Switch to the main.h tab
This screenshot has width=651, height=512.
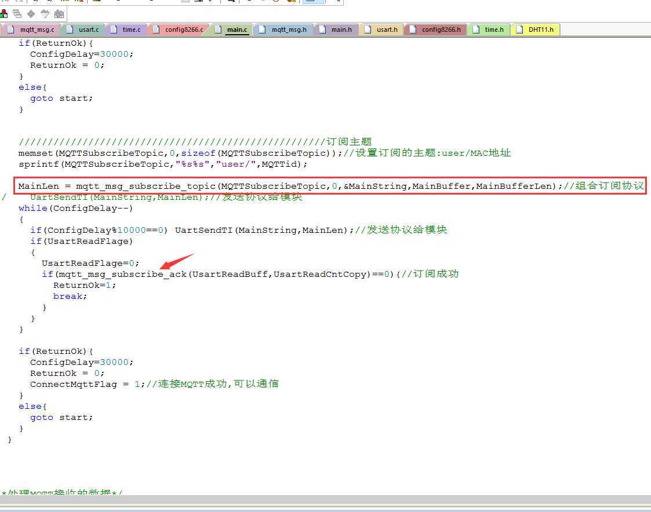pyautogui.click(x=336, y=30)
